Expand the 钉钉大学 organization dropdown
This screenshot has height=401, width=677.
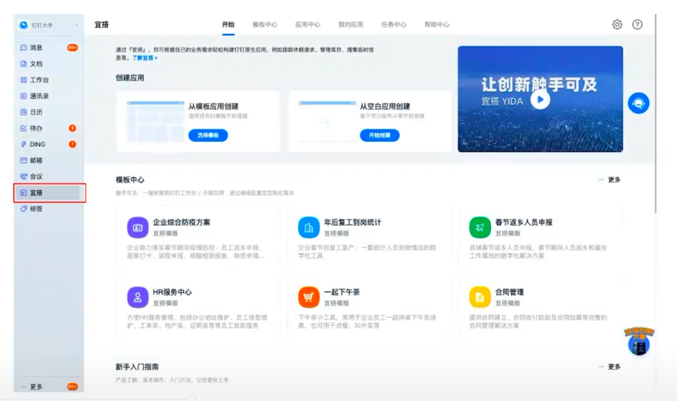(76, 25)
